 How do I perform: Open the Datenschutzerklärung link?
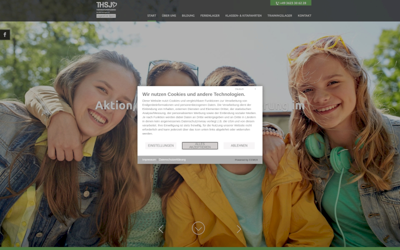click(172, 159)
